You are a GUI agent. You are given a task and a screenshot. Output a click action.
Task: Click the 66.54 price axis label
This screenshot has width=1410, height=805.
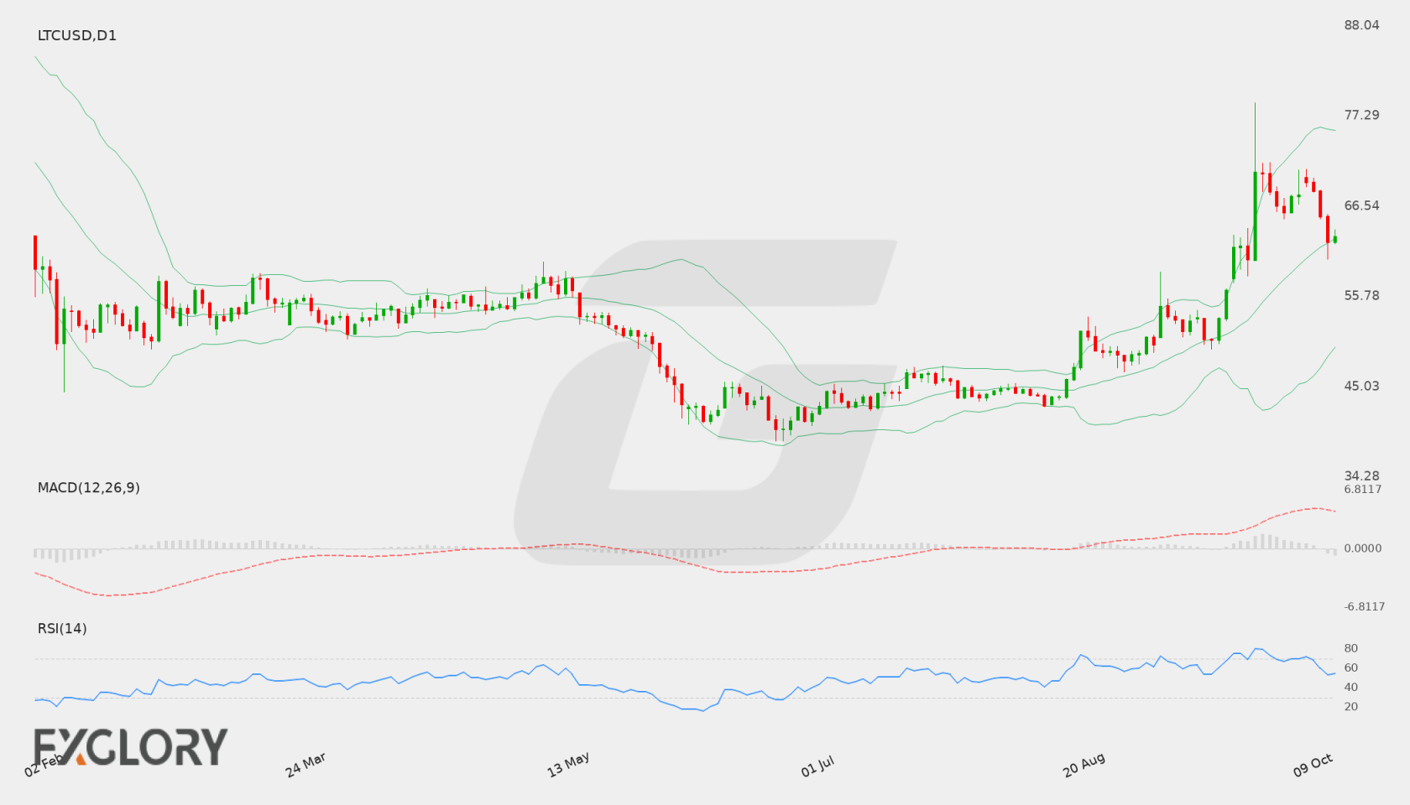(1361, 205)
